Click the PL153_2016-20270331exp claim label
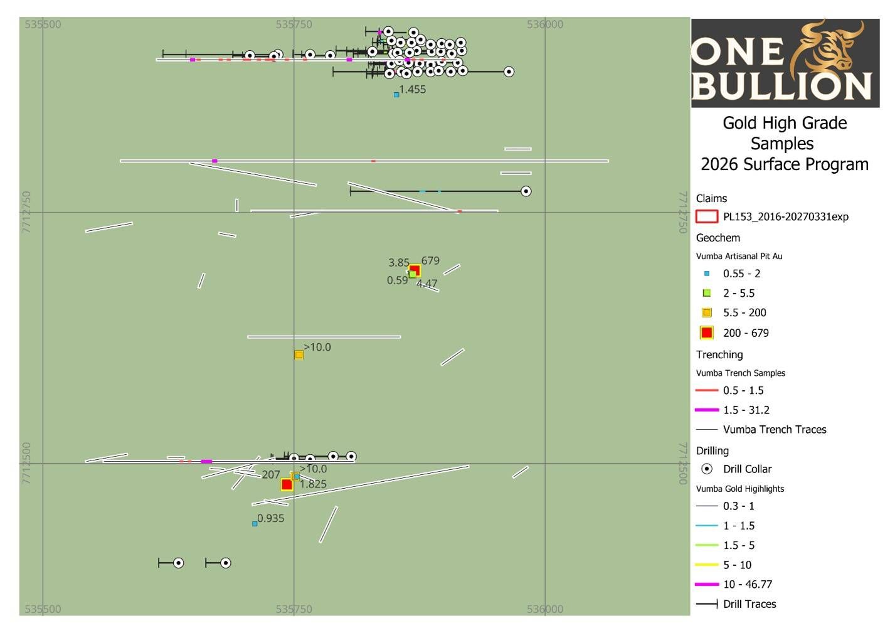This screenshot has width=895, height=633. pyautogui.click(x=785, y=217)
